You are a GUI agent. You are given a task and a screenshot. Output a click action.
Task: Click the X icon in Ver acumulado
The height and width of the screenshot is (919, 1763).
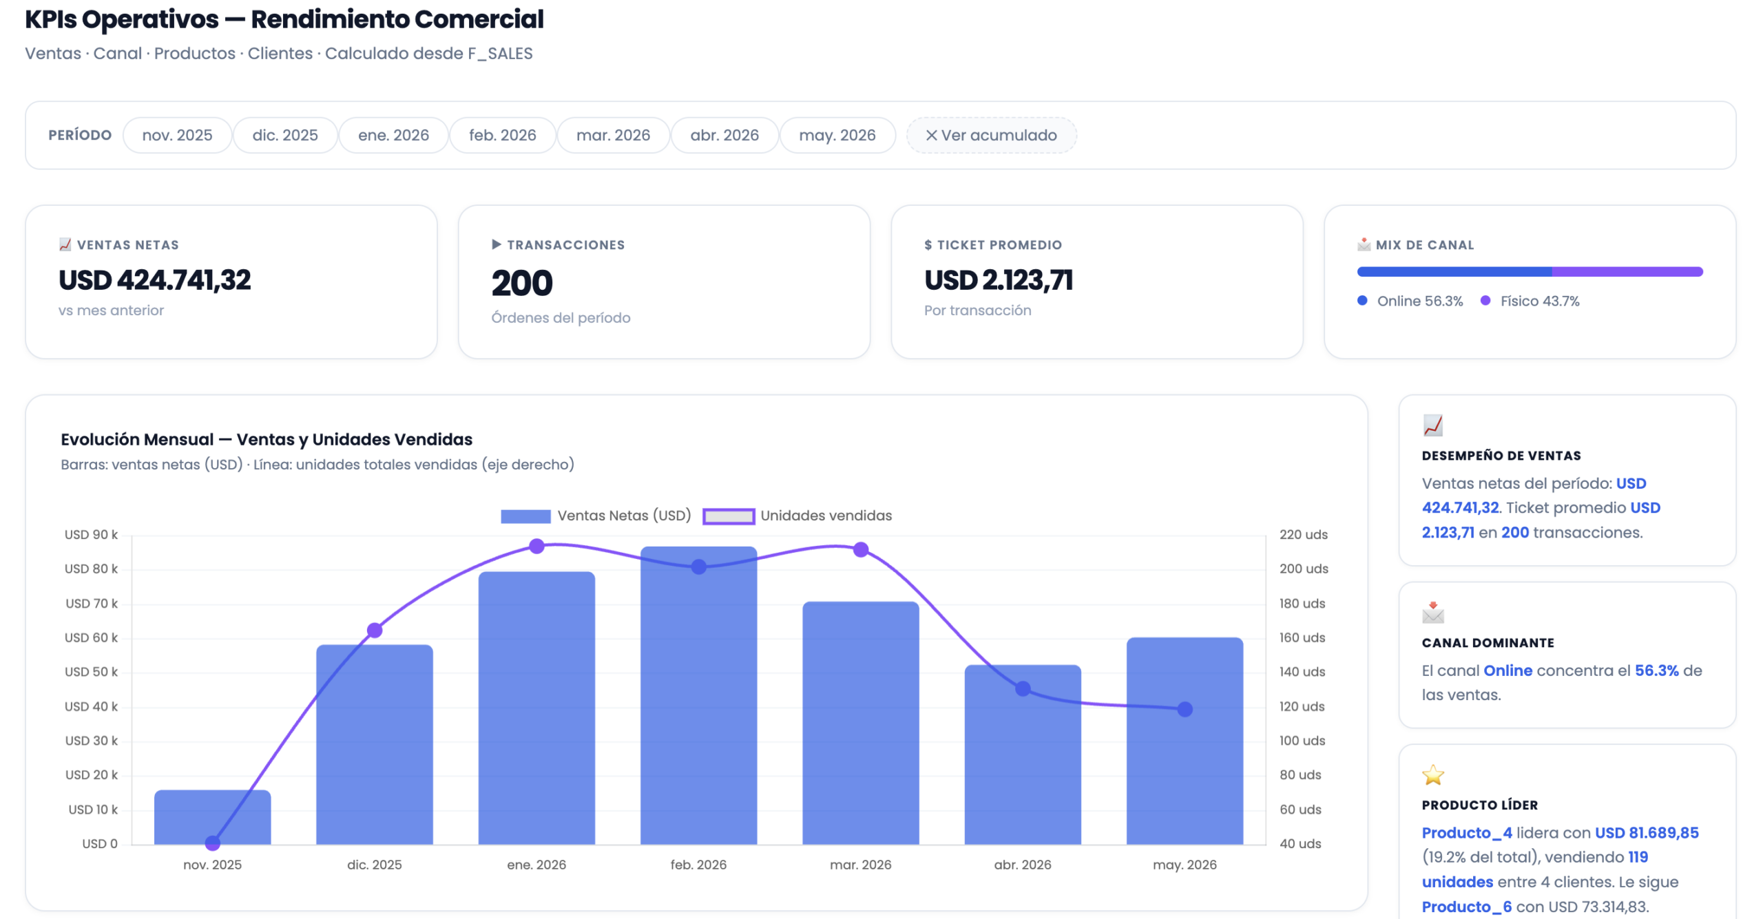point(931,136)
